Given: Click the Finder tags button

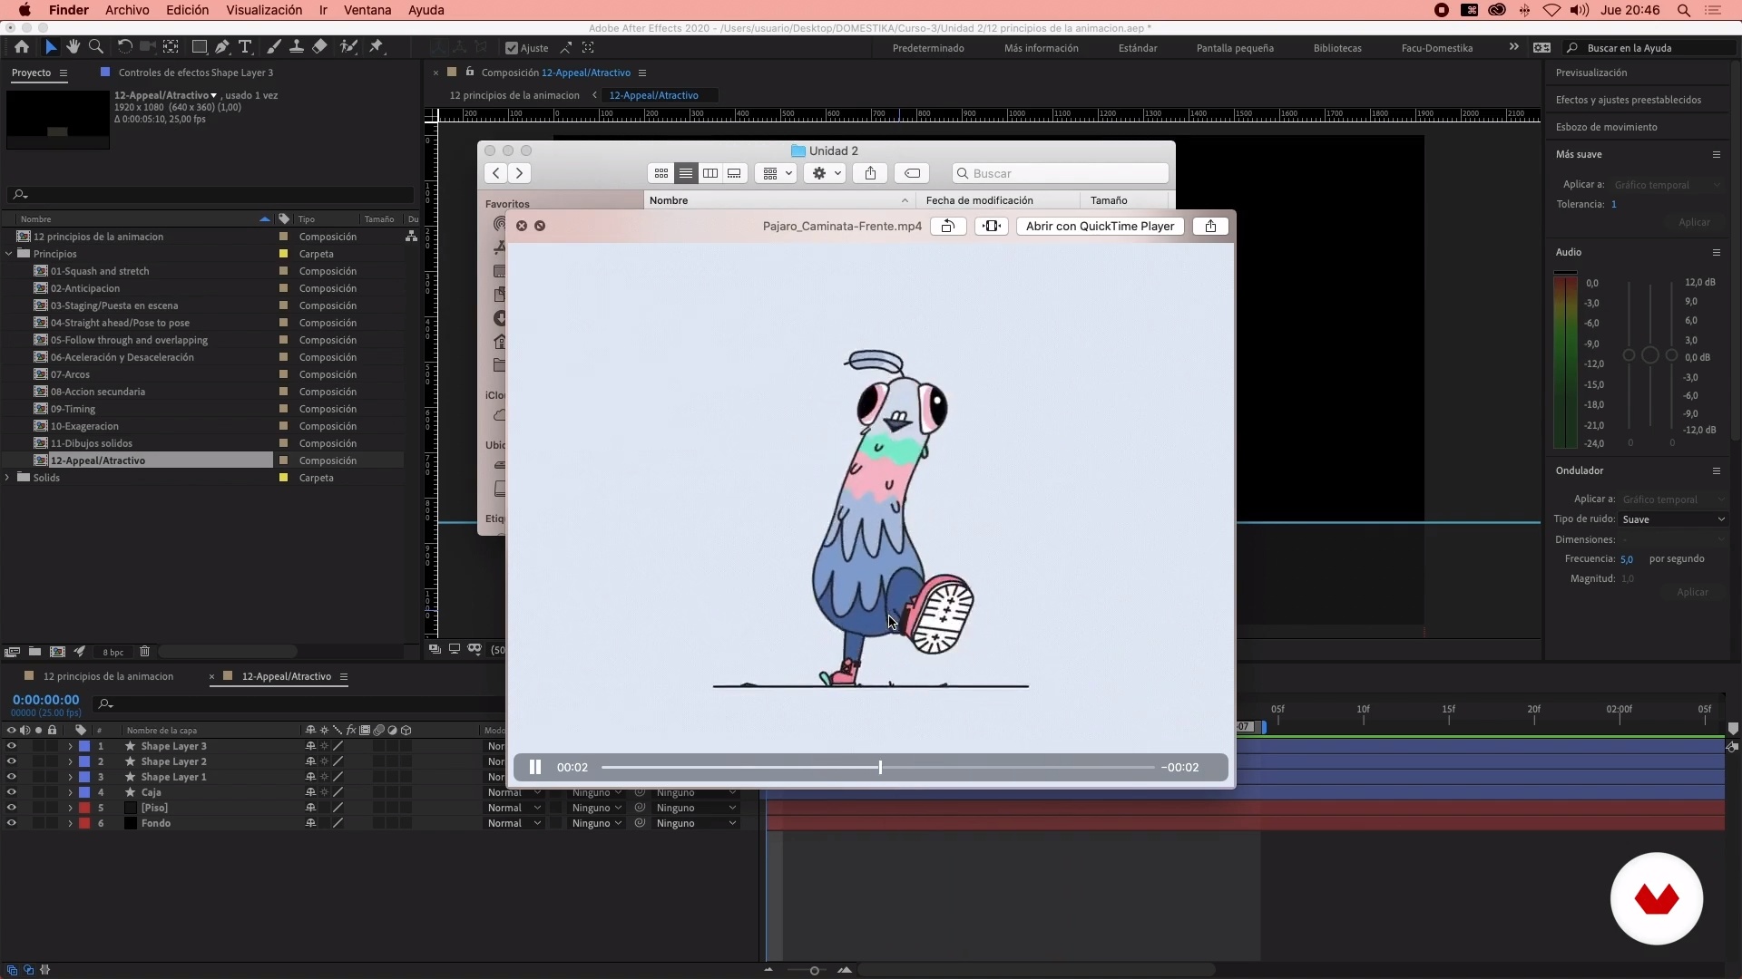Looking at the screenshot, I should (x=913, y=173).
